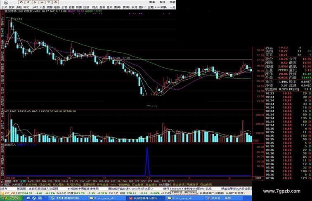Open the 系统 menu
The height and width of the screenshot is (201, 312).
(x=162, y=2)
